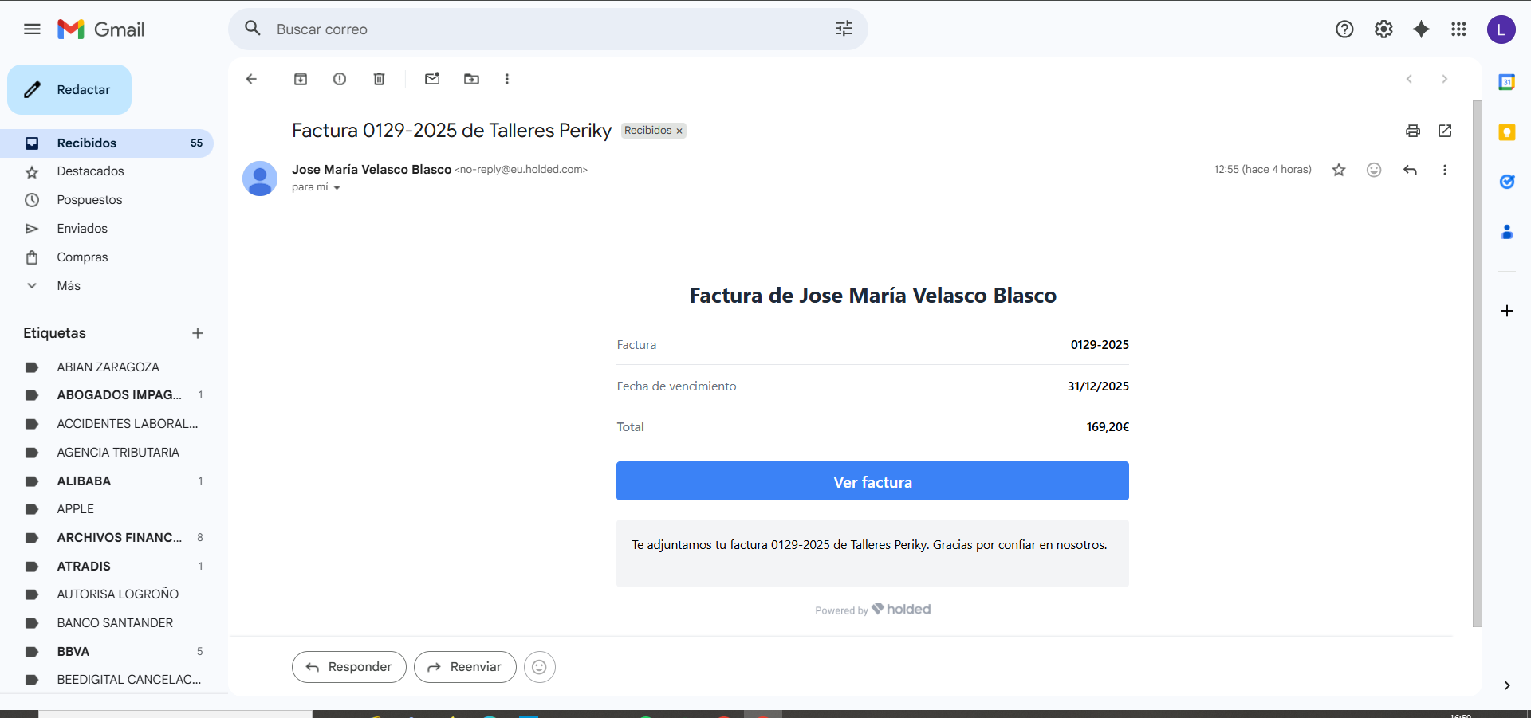Mark the message as unread
1531x718 pixels.
(432, 79)
